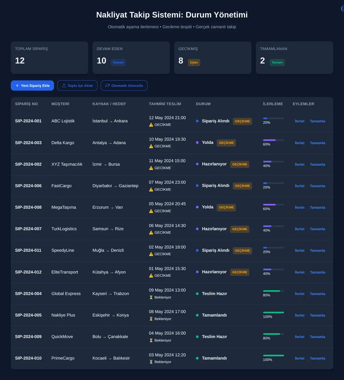
Task: Click the hourglass icon under 08 May 2024 17:00
Action: 151,319
